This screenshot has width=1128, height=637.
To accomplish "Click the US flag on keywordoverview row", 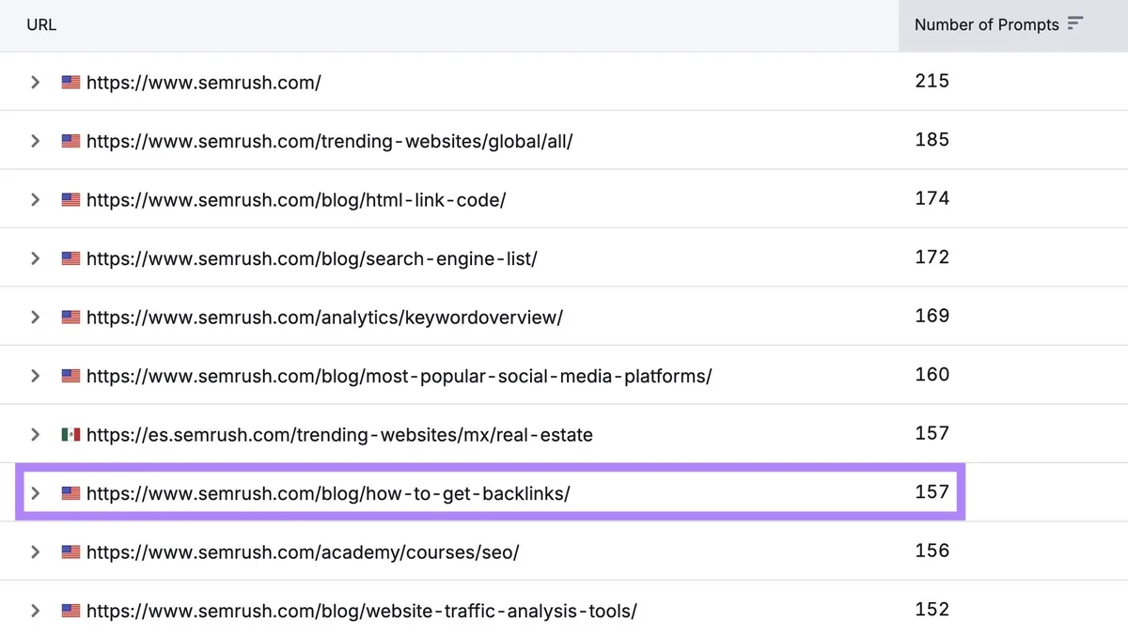I will point(70,317).
